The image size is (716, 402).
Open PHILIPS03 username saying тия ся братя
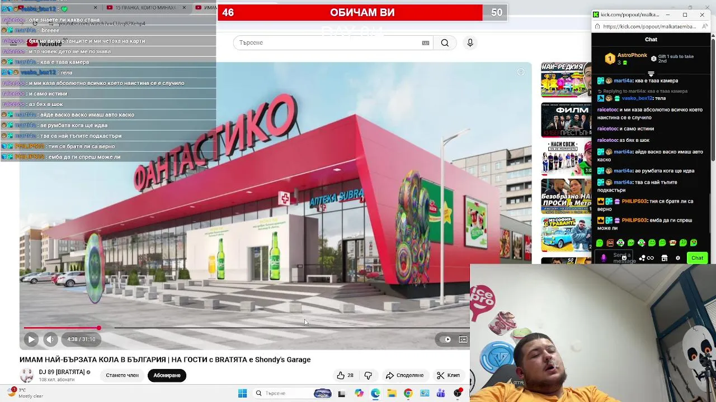coord(634,202)
